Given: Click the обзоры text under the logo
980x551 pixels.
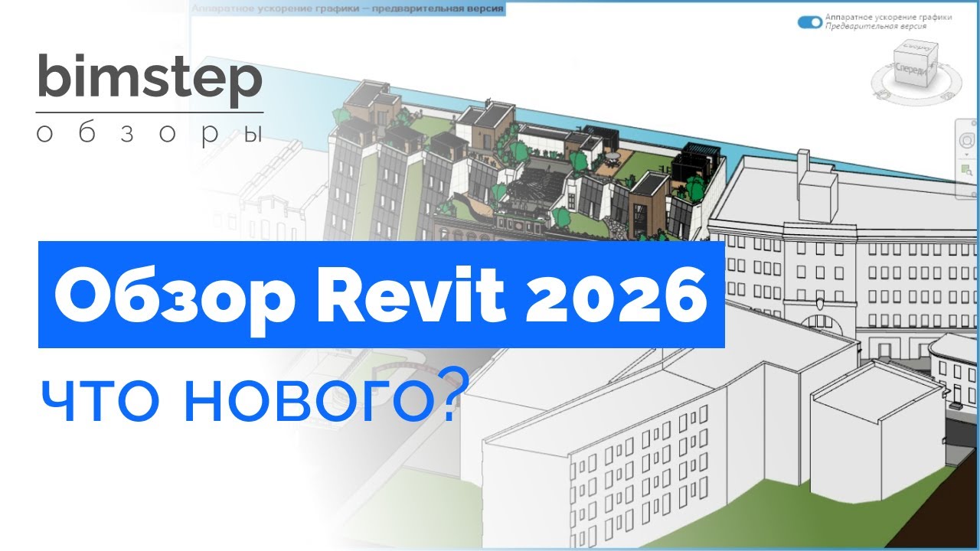Looking at the screenshot, I should [x=149, y=132].
